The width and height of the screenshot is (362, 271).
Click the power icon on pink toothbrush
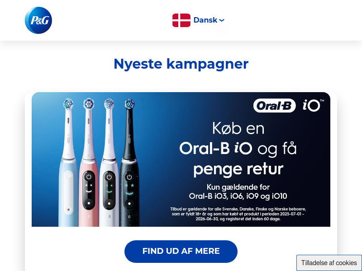89,177
